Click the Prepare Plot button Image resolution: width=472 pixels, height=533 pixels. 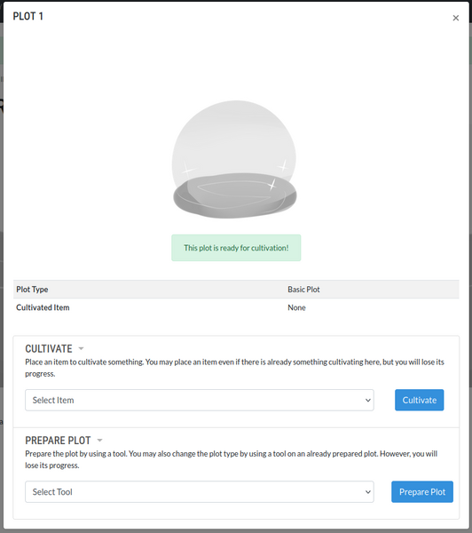point(422,492)
